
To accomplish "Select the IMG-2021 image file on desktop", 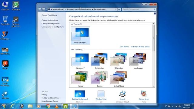I will tap(5, 51).
